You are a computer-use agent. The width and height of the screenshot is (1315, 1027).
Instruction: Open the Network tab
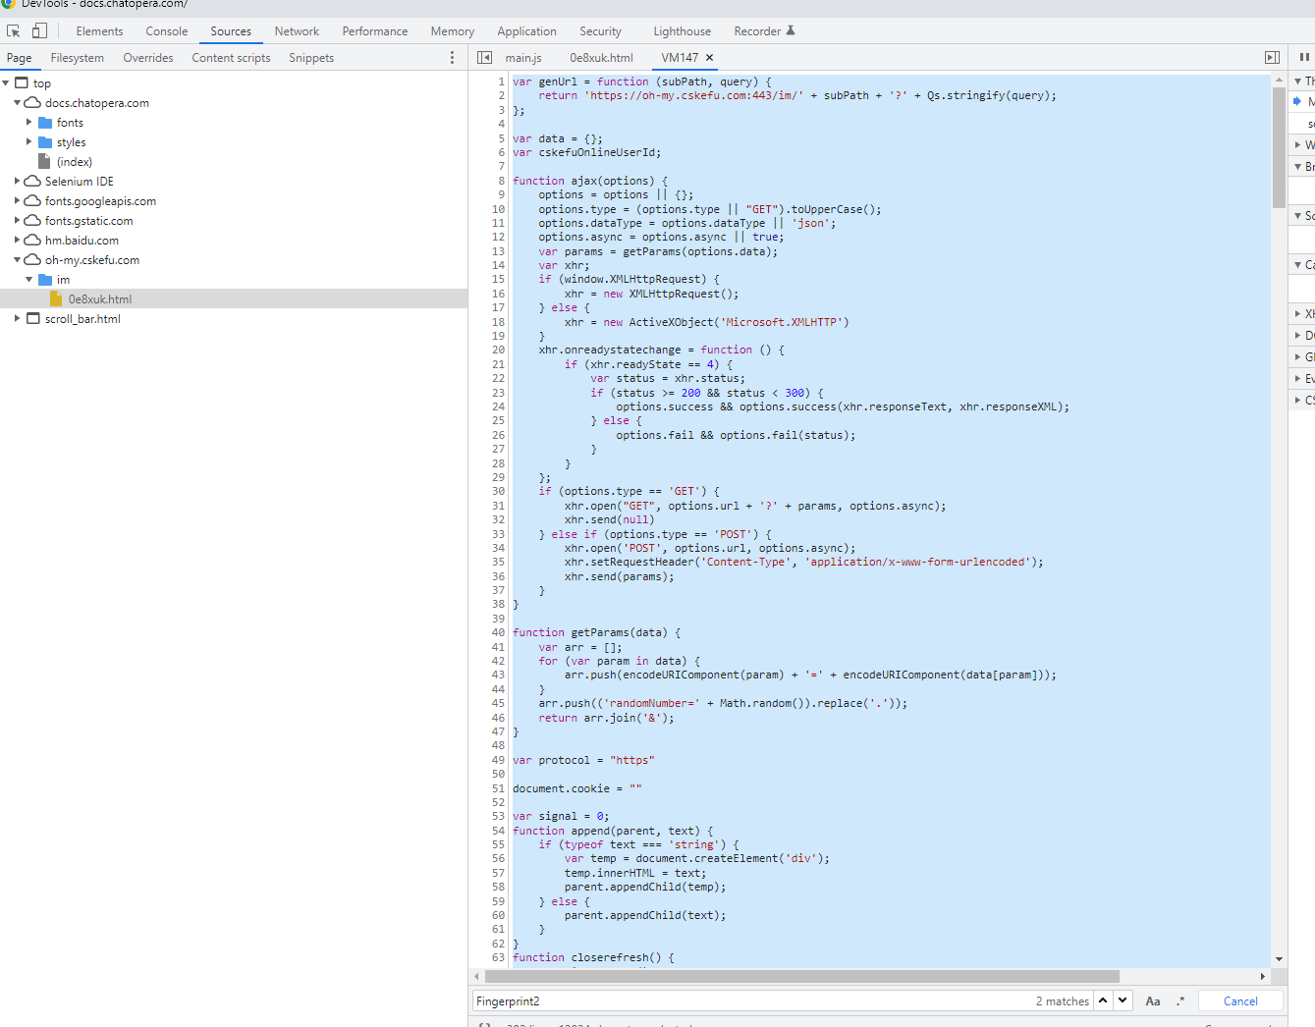[x=297, y=31]
